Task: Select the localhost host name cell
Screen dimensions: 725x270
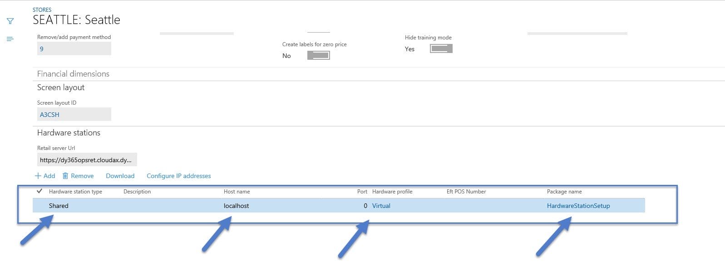Action: [x=236, y=206]
